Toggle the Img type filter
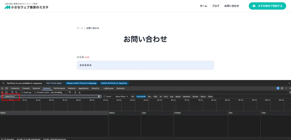The image size is (291, 140). tap(171, 97)
